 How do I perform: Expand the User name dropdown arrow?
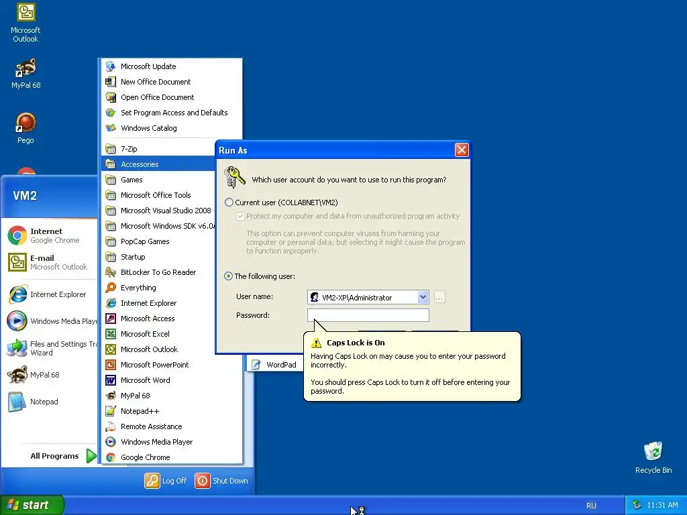point(423,297)
